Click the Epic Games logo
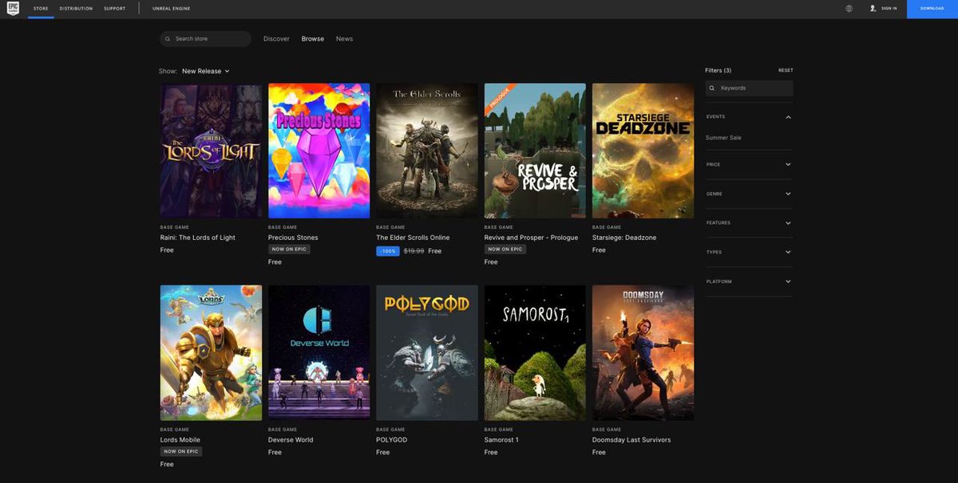Viewport: 958px width, 483px height. pos(14,9)
